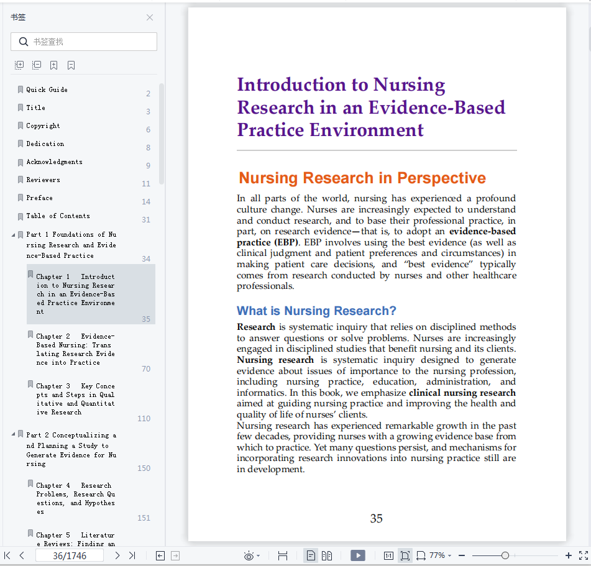This screenshot has width=591, height=566.
Task: Click the What is Nursing Research? heading
Action: click(316, 311)
